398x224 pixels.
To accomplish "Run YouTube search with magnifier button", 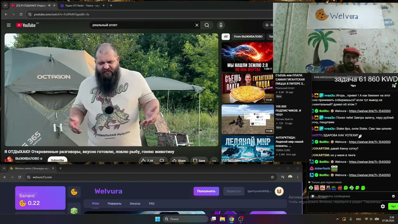I will (207, 25).
